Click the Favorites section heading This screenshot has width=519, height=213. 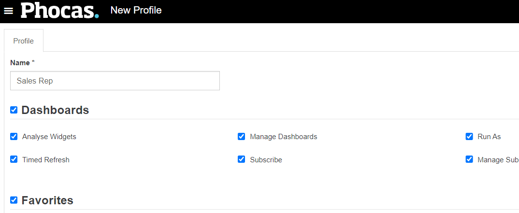pyautogui.click(x=47, y=200)
